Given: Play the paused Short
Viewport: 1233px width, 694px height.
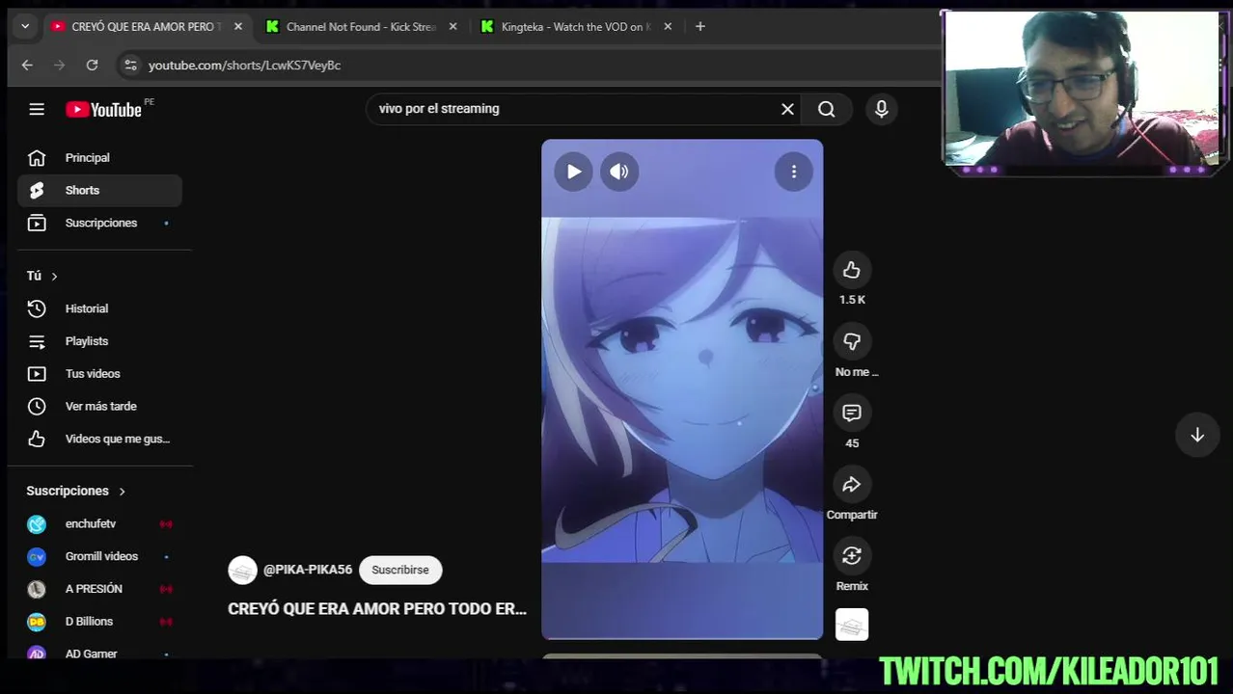Looking at the screenshot, I should (x=573, y=172).
